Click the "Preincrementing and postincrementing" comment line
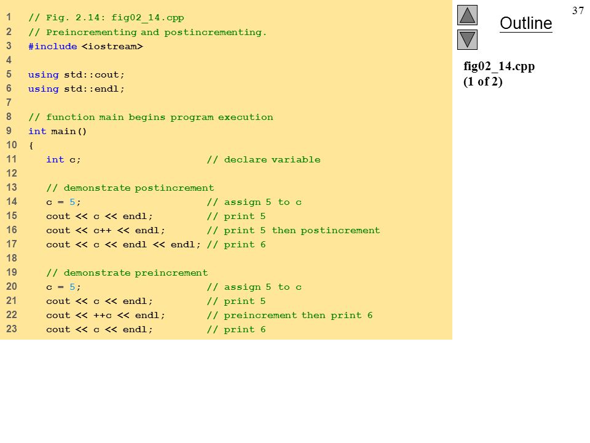The height and width of the screenshot is (443, 590). pos(147,32)
